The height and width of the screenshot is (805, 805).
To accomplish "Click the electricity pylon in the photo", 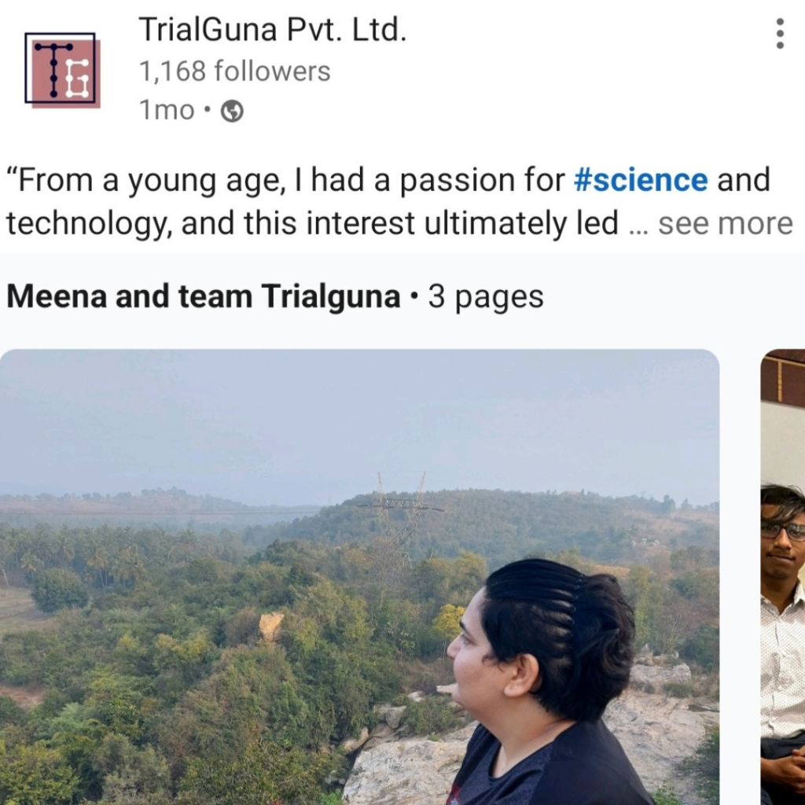I will 400,523.
